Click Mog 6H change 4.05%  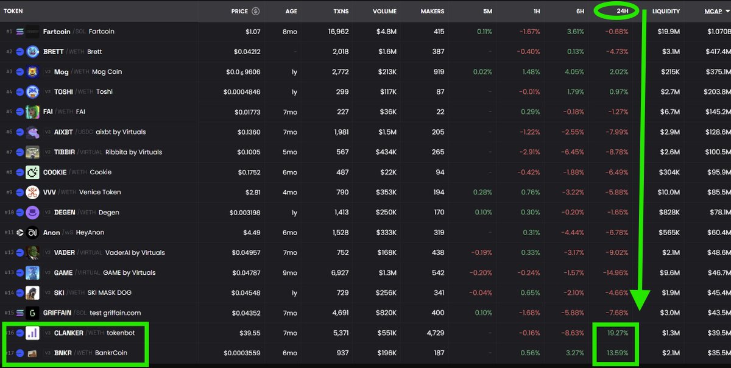(x=574, y=72)
